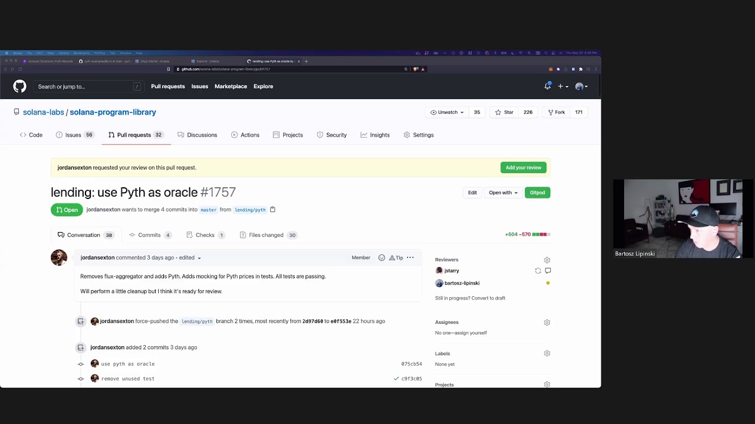Open the bartosz-lipinski reviewer profile
This screenshot has width=755, height=424.
tap(462, 283)
